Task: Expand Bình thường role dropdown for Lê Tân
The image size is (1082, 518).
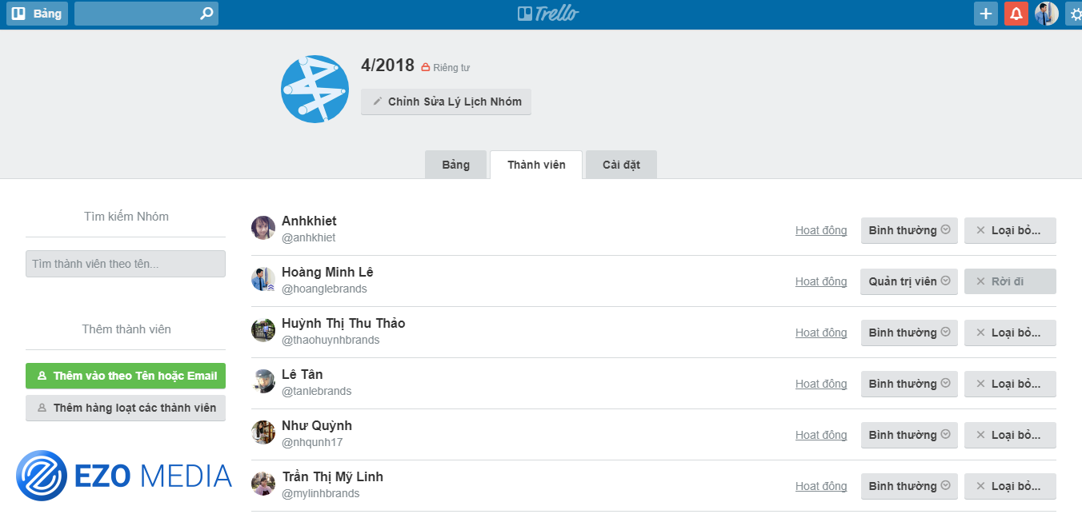Action: click(909, 384)
